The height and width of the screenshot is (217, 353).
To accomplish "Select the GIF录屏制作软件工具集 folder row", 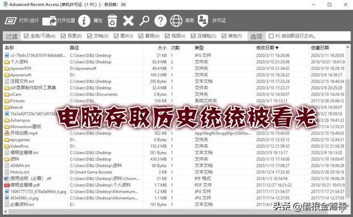I will pos(174,88).
